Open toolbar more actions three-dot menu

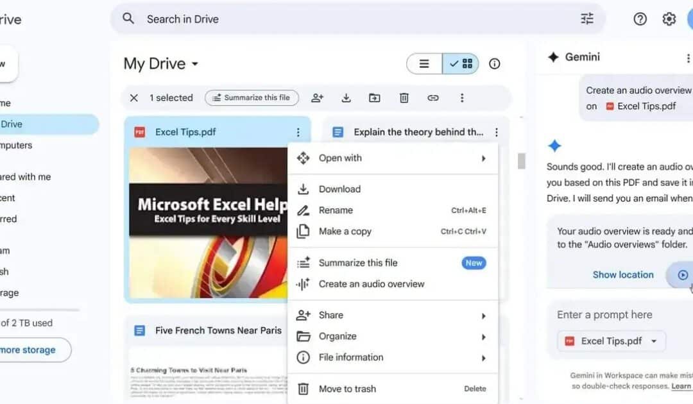tap(462, 98)
